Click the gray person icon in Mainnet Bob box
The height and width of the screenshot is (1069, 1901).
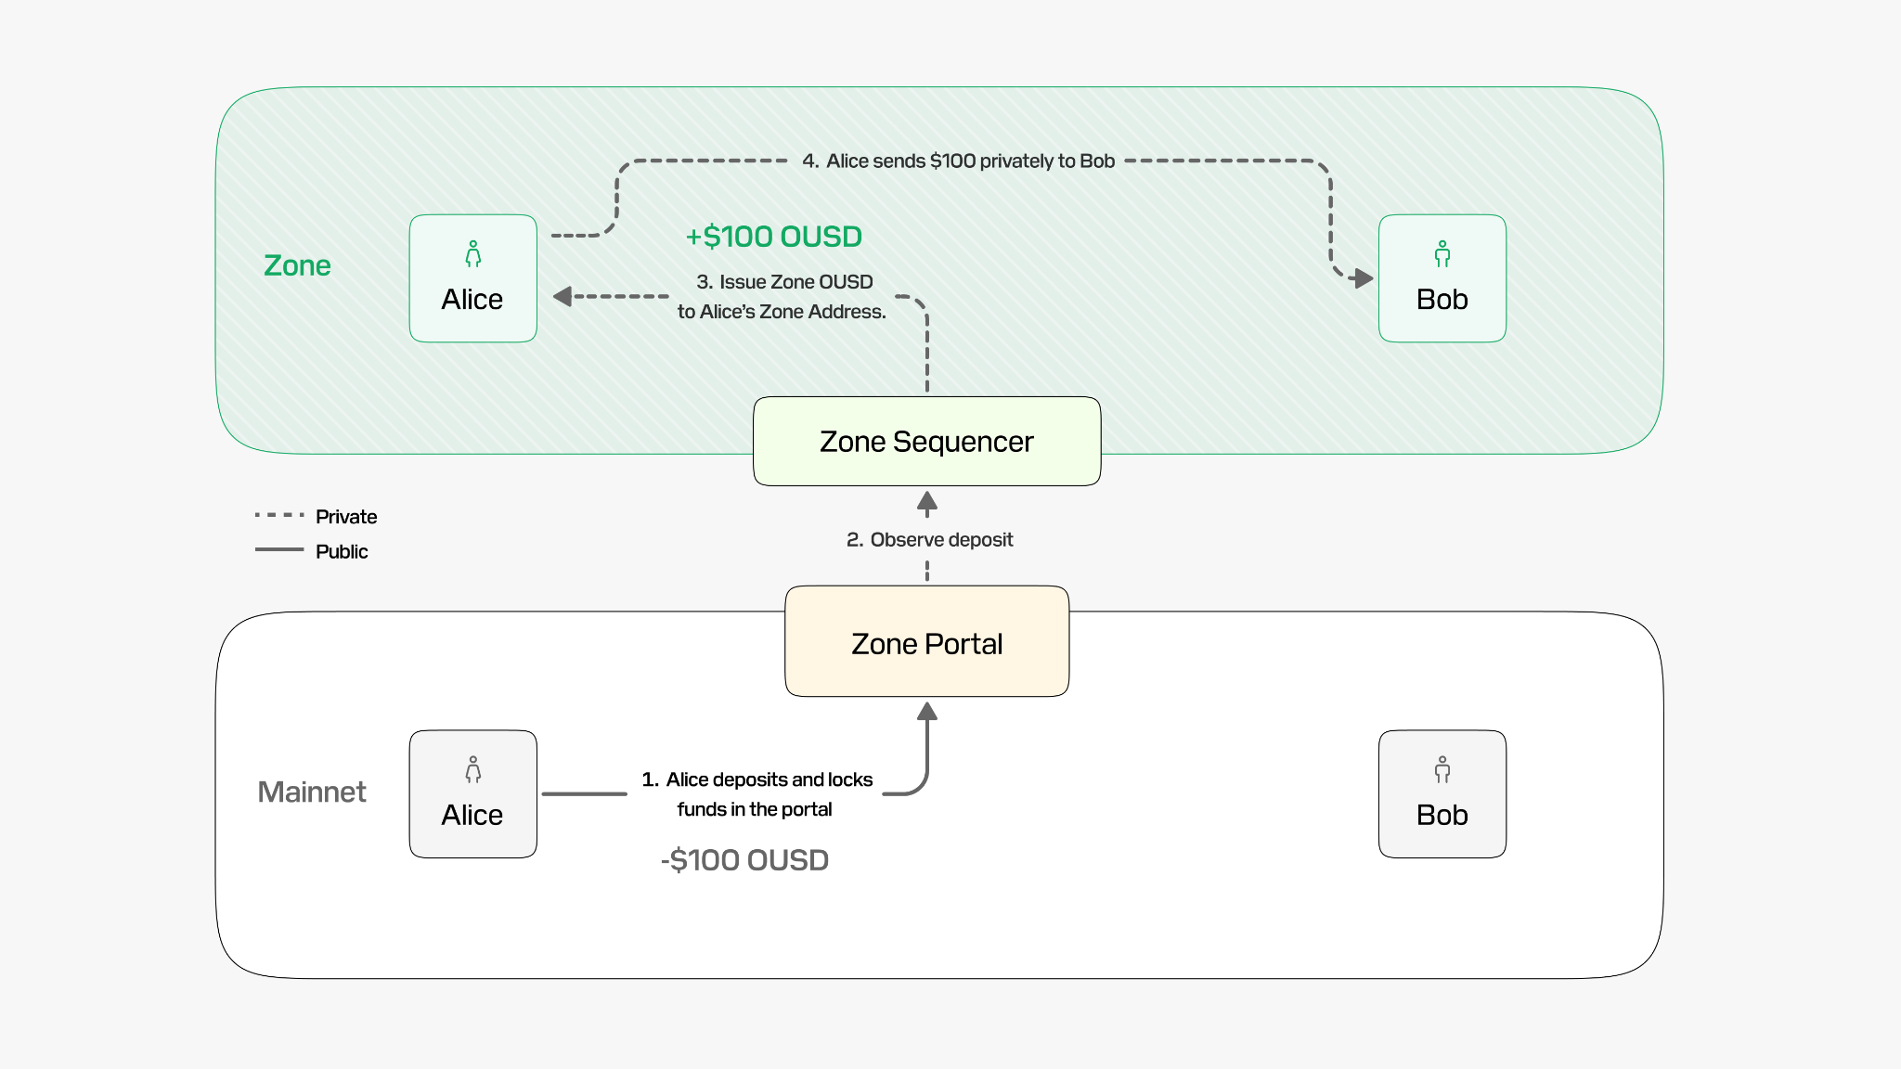point(1442,770)
